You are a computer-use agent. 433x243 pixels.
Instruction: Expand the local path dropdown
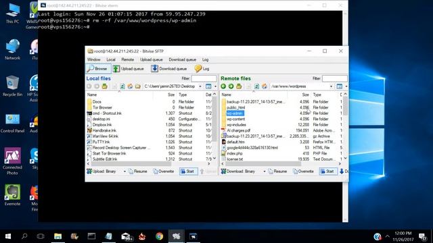click(200, 86)
